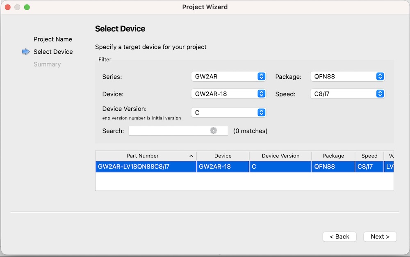Viewport: 410px width, 257px height.
Task: Sort by Speed column header
Action: pos(369,156)
